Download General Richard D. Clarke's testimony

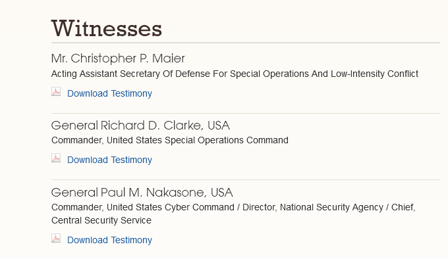[109, 160]
